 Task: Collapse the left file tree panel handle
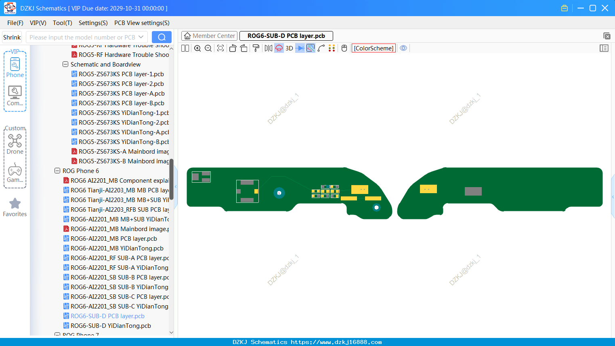pos(176,187)
